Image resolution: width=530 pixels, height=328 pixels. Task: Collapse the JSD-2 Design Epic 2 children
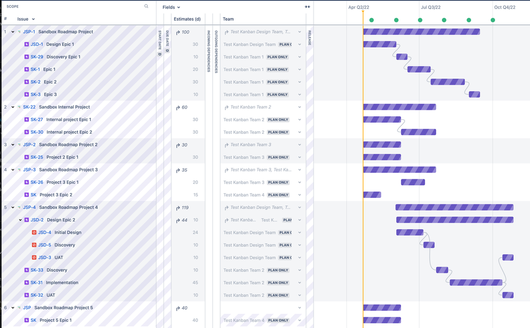point(19,220)
